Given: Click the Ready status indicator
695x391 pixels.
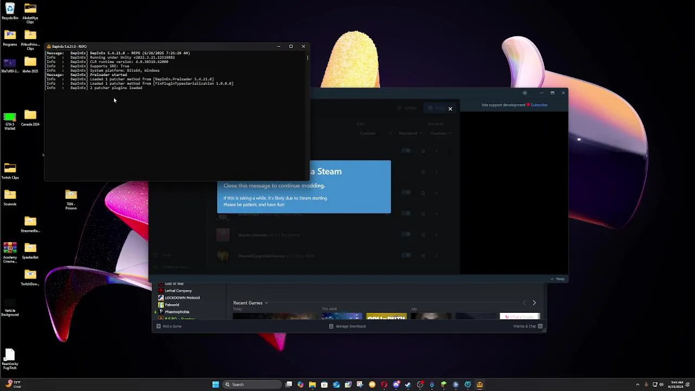Looking at the screenshot, I should 557,279.
